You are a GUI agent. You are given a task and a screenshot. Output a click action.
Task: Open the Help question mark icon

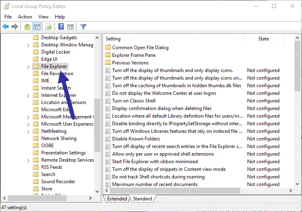coord(61,26)
